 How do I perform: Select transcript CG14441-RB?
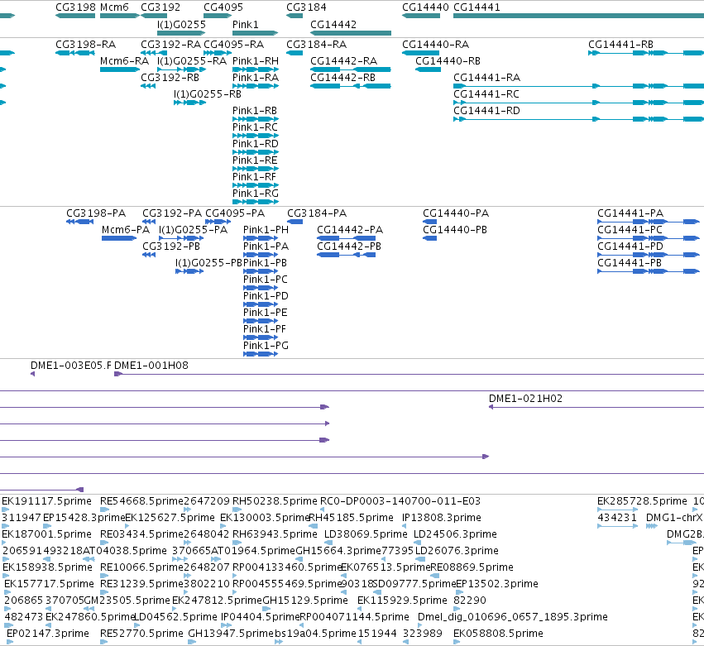point(620,45)
